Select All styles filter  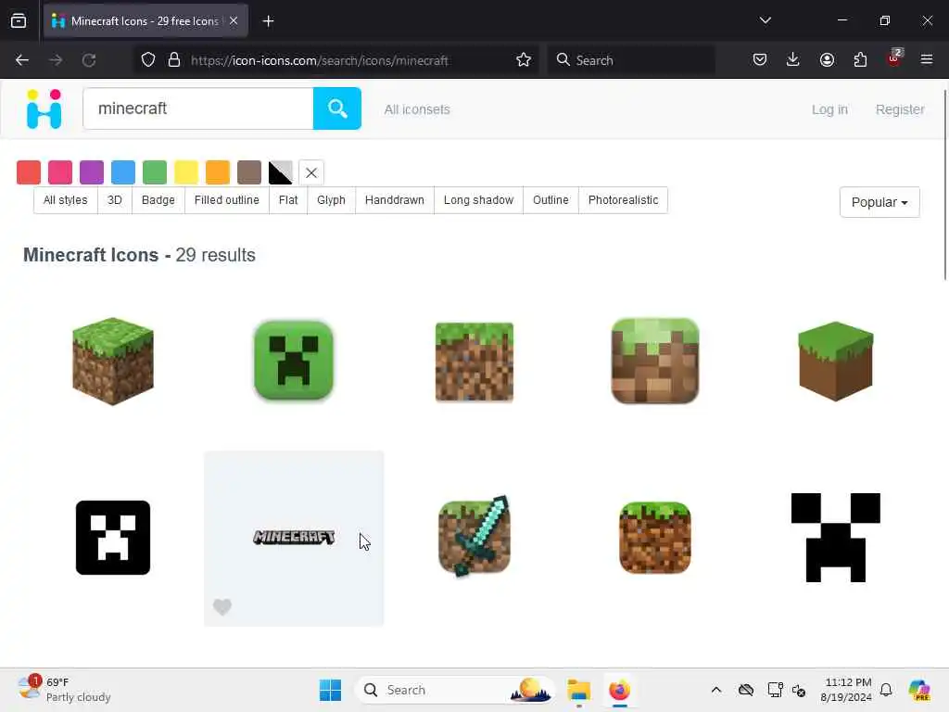pyautogui.click(x=66, y=200)
